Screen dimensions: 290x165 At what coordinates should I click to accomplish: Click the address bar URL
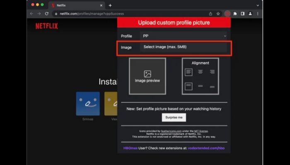(x=92, y=14)
